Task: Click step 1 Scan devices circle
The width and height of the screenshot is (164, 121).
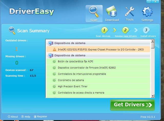Action: pyautogui.click(x=104, y=30)
